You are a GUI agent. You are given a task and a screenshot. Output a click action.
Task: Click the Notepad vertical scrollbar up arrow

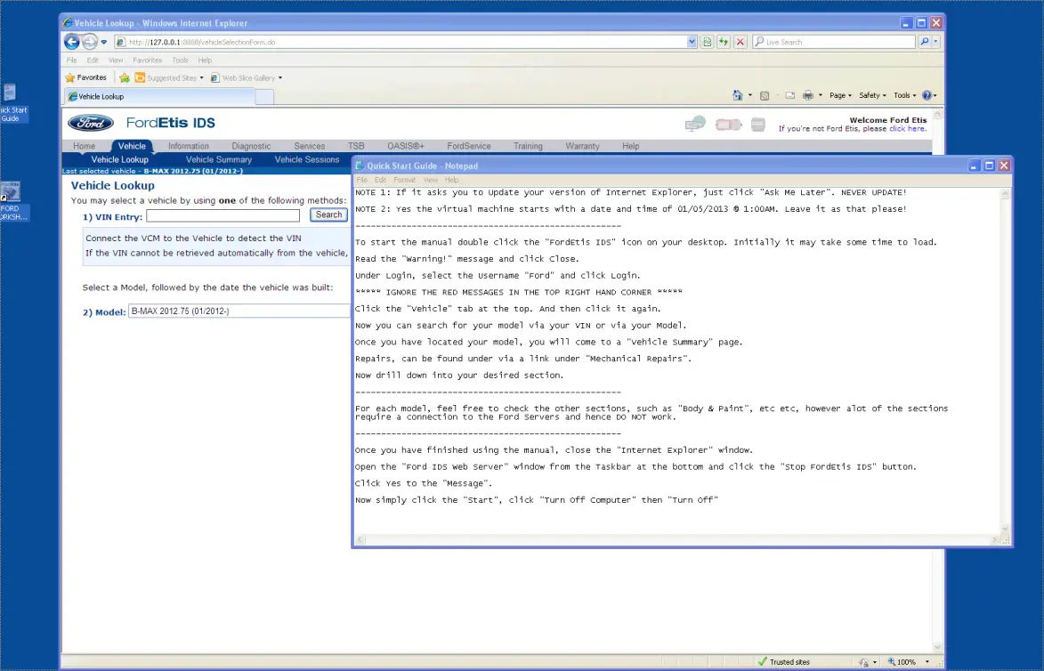pos(1005,194)
